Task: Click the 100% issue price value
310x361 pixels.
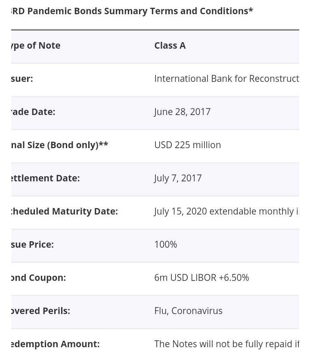Action: (x=165, y=245)
